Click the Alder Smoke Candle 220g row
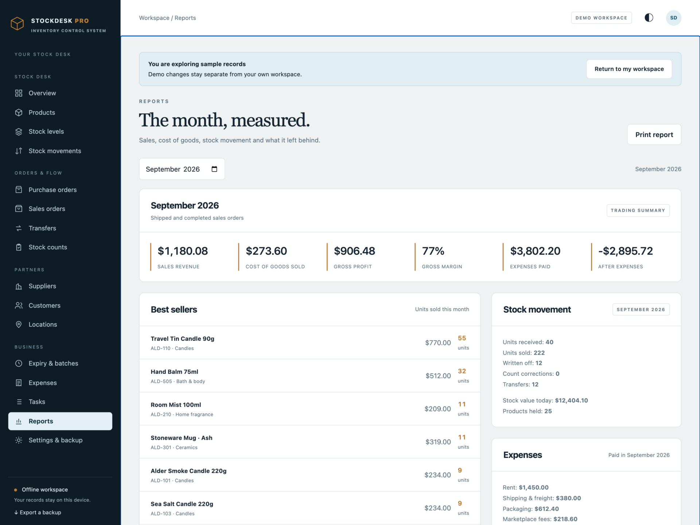 [x=310, y=475]
